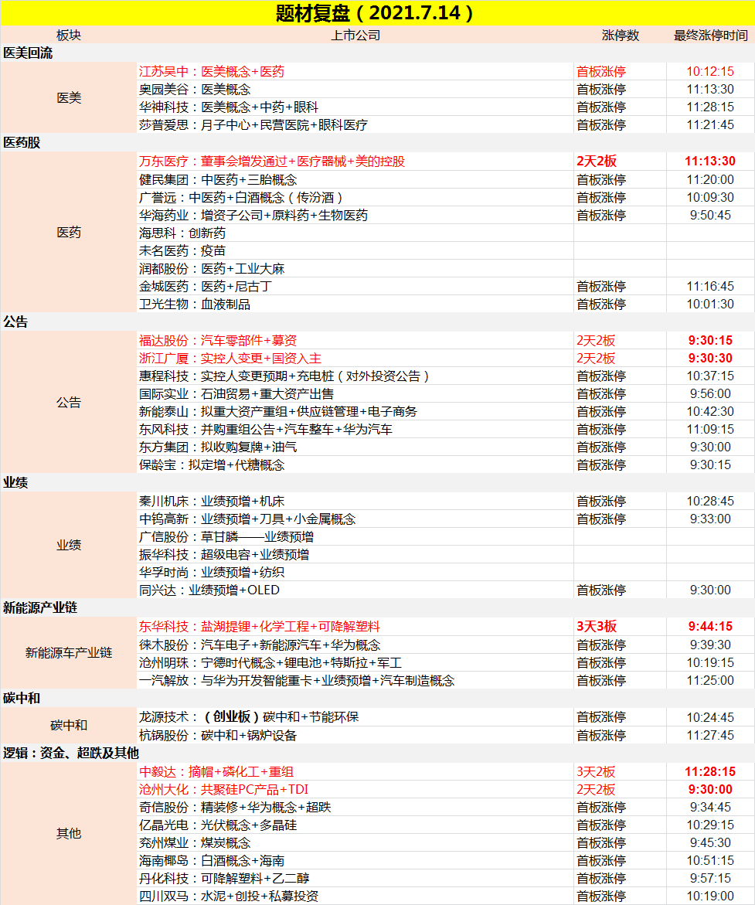Image resolution: width=755 pixels, height=905 pixels.
Task: Click the 广信股份 草甘膦 cell
Action: point(355,537)
